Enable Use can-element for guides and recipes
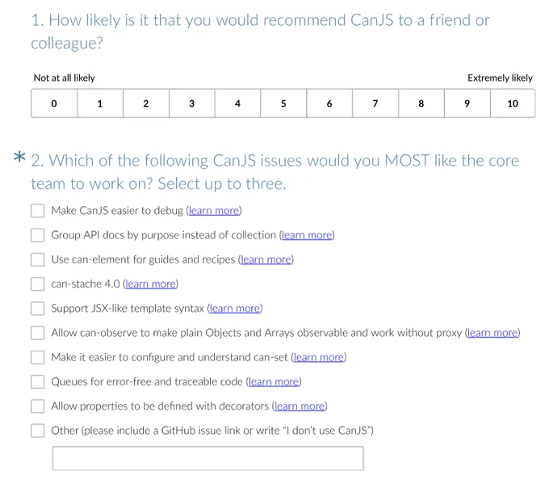Screen dimensions: 549x484 [37, 259]
